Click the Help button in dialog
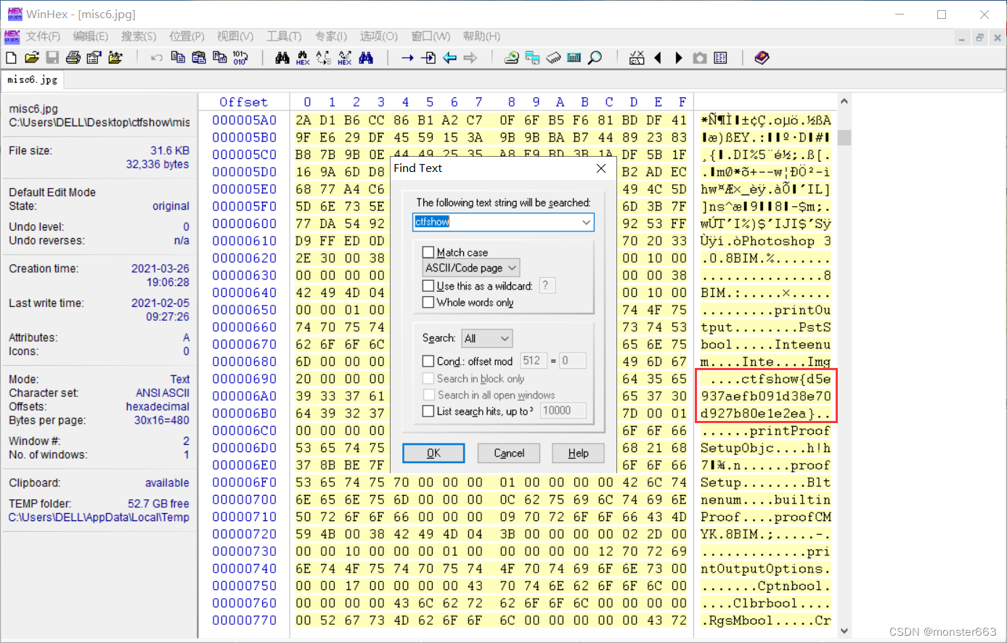This screenshot has height=643, width=1007. [x=579, y=453]
